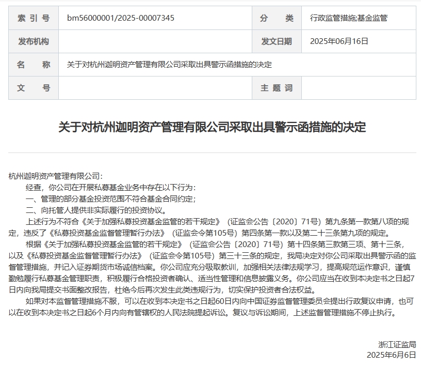Click the salutation 杭州迦明资产管理有限公司:
This screenshot has width=421, height=367.
(56, 176)
